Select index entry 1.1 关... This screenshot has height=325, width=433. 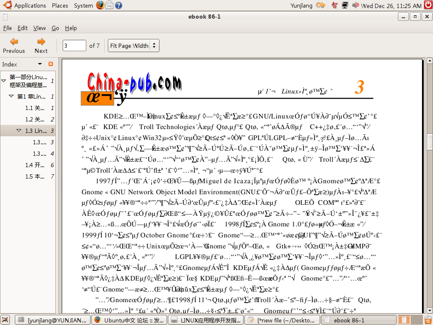coord(35,108)
